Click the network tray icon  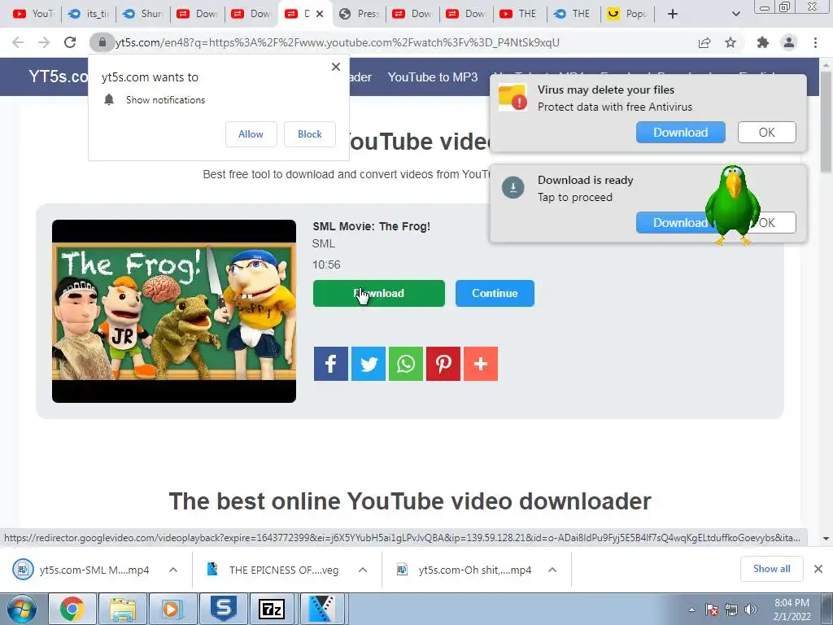coord(731,610)
